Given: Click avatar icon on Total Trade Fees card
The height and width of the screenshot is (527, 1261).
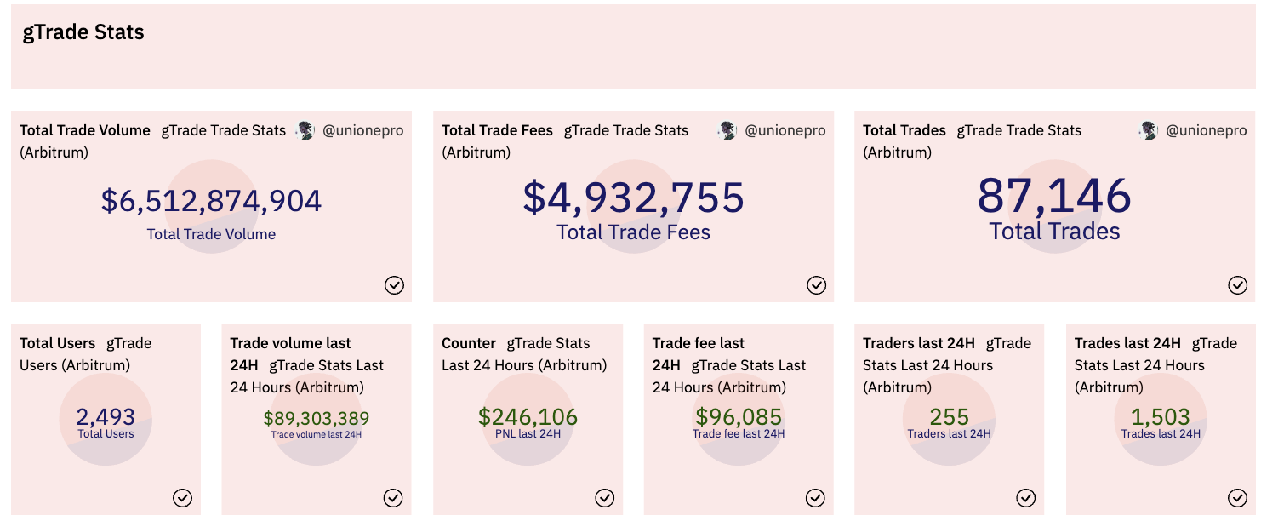Looking at the screenshot, I should tap(727, 131).
